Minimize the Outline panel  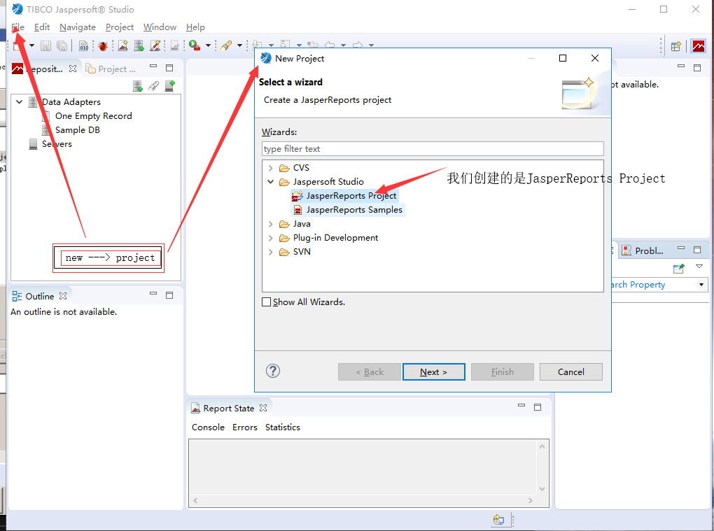click(153, 294)
